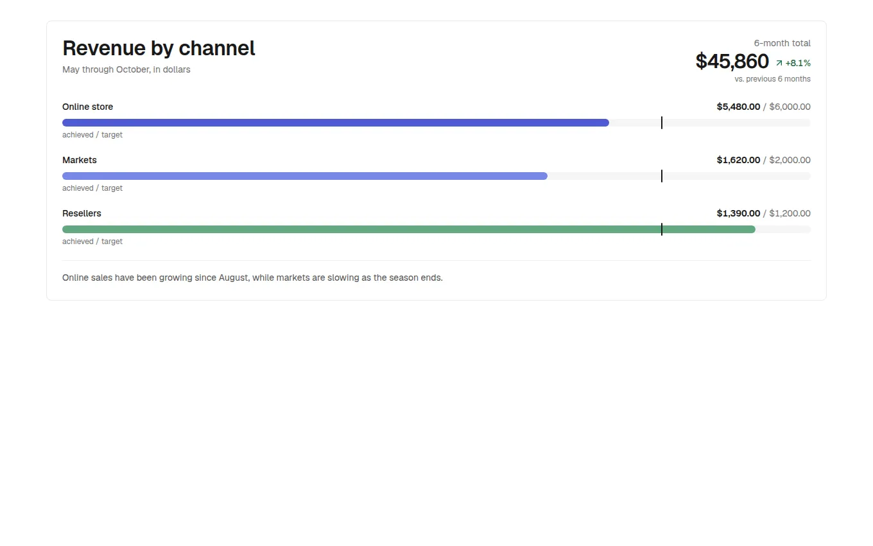Viewport: 873px width, 546px height.
Task: Click "achieved / target" under the Markets bar
Action: 92,188
